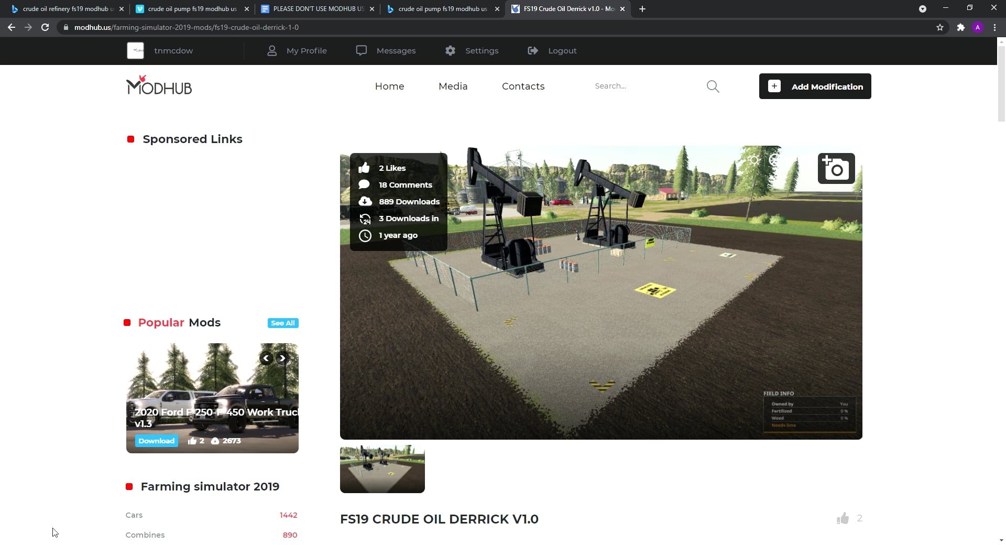Click the search magnifier icon
Screen dimensions: 1006x545
(713, 86)
